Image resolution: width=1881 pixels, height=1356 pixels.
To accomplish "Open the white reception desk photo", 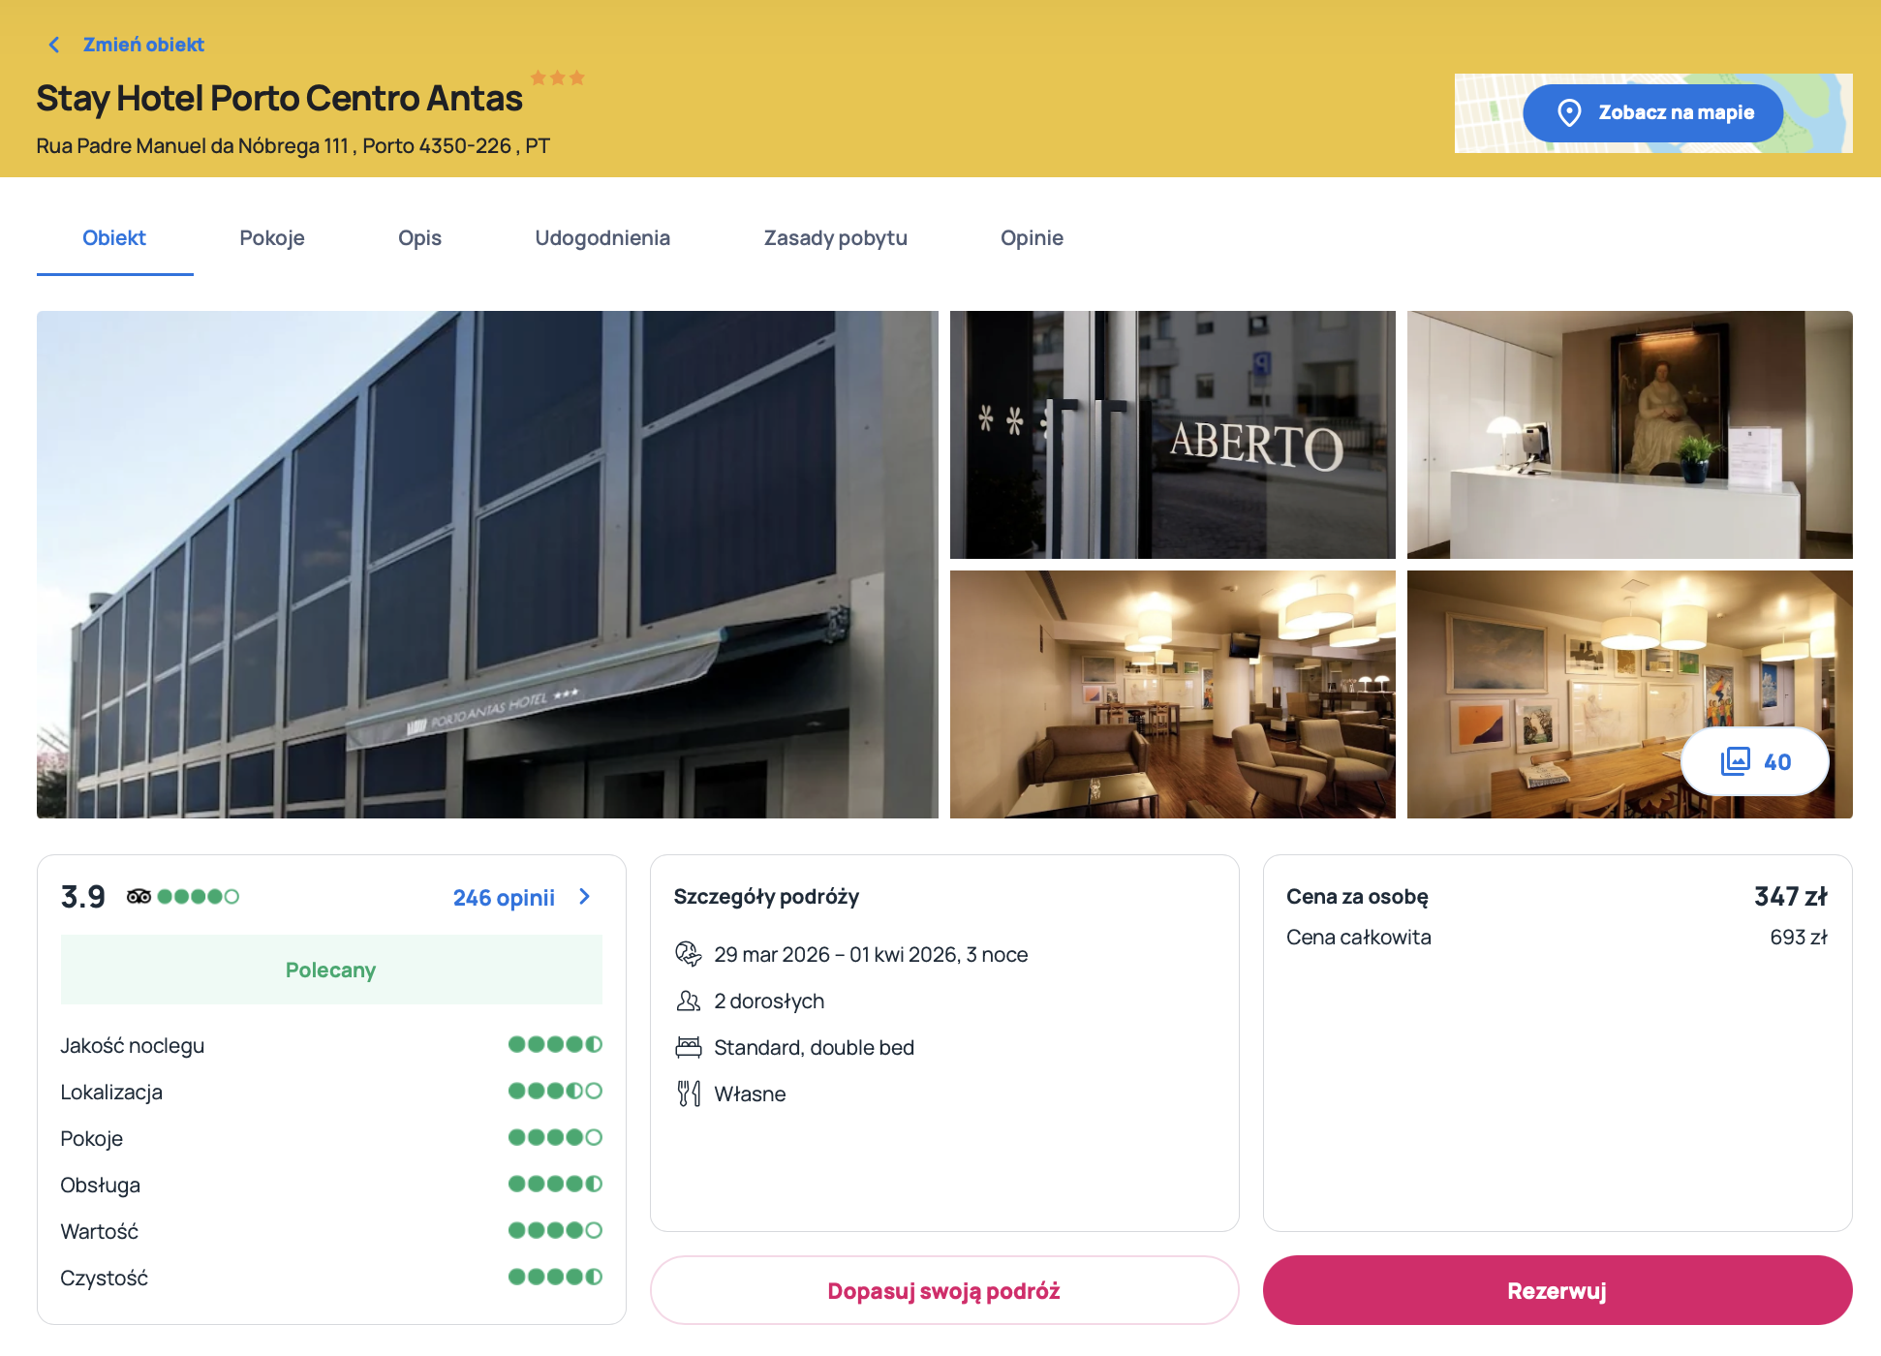I will pos(1630,435).
